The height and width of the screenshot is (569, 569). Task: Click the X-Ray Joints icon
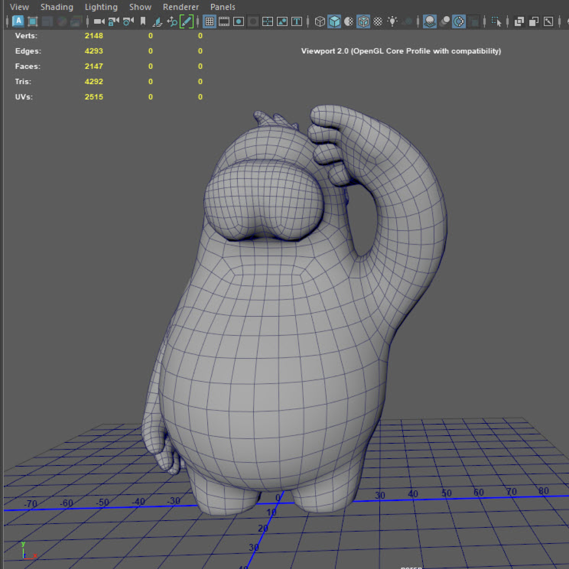pos(548,21)
